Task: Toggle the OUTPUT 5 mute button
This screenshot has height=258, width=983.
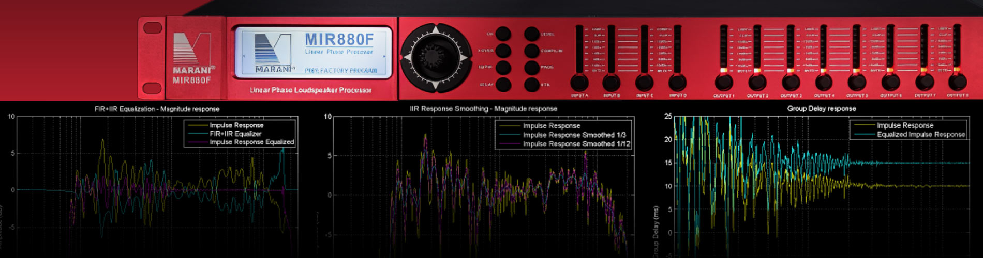Action: (857, 83)
